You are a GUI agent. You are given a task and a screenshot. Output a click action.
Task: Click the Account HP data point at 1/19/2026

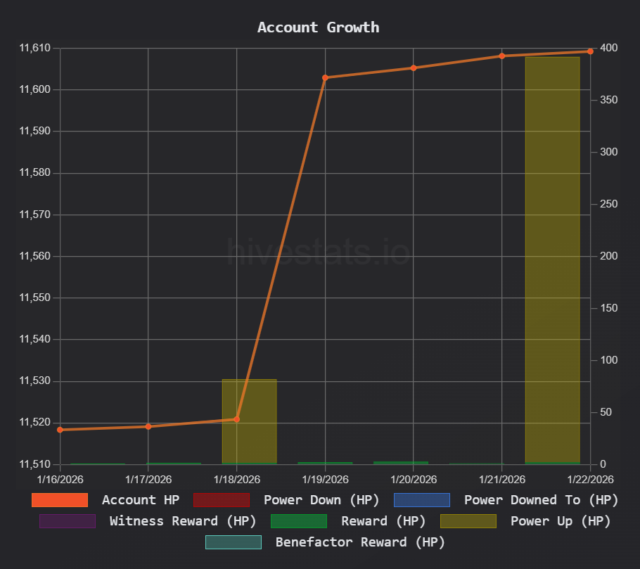coord(325,78)
